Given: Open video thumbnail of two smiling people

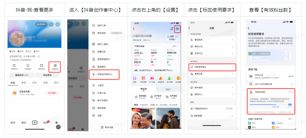Looking at the screenshot, I should pos(144,118).
